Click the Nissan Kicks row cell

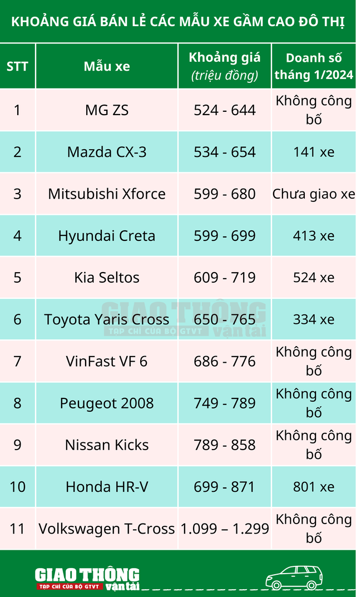(x=107, y=445)
